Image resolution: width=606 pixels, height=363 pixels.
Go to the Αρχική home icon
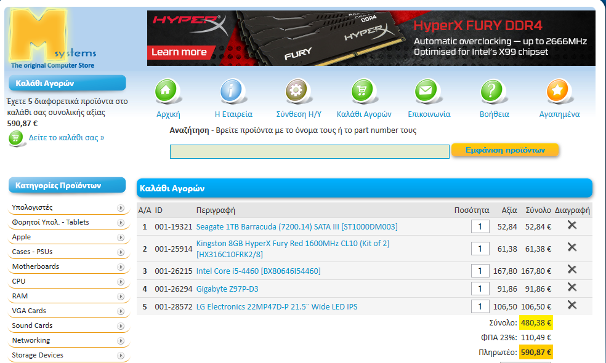(166, 91)
